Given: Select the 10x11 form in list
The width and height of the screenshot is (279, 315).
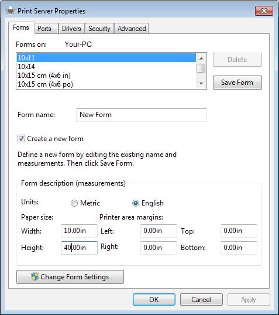Looking at the screenshot, I should tap(106, 58).
